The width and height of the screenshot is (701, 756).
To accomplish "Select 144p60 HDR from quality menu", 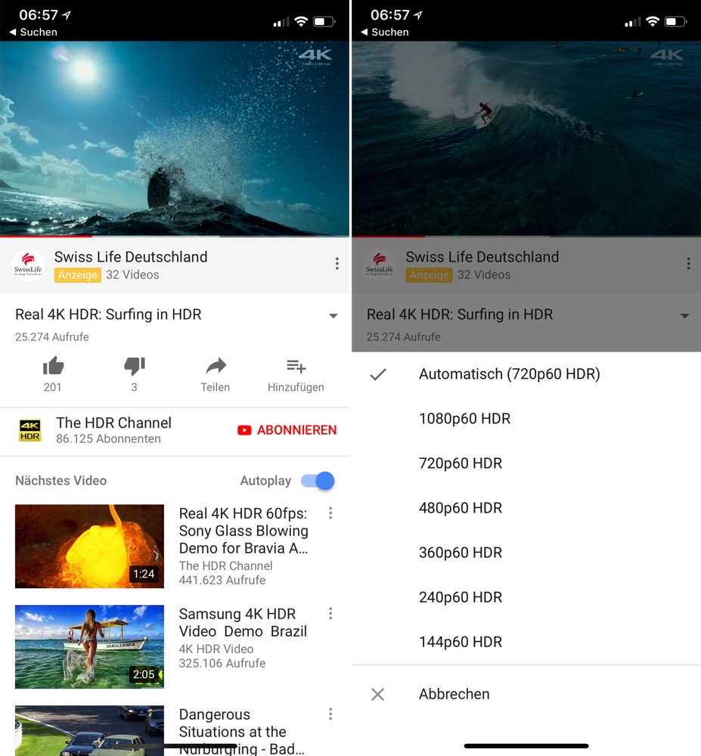I will click(x=460, y=642).
